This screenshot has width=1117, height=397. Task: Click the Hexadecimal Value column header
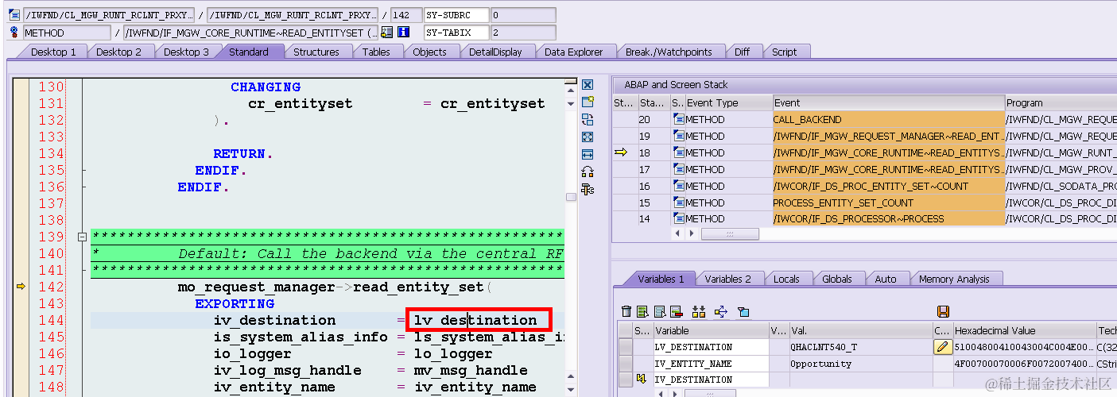[1023, 330]
